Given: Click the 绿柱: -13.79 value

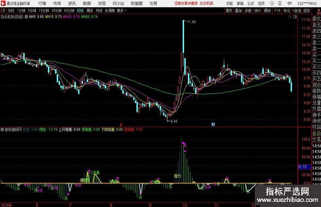Looking at the screenshot, I should click(48, 130).
